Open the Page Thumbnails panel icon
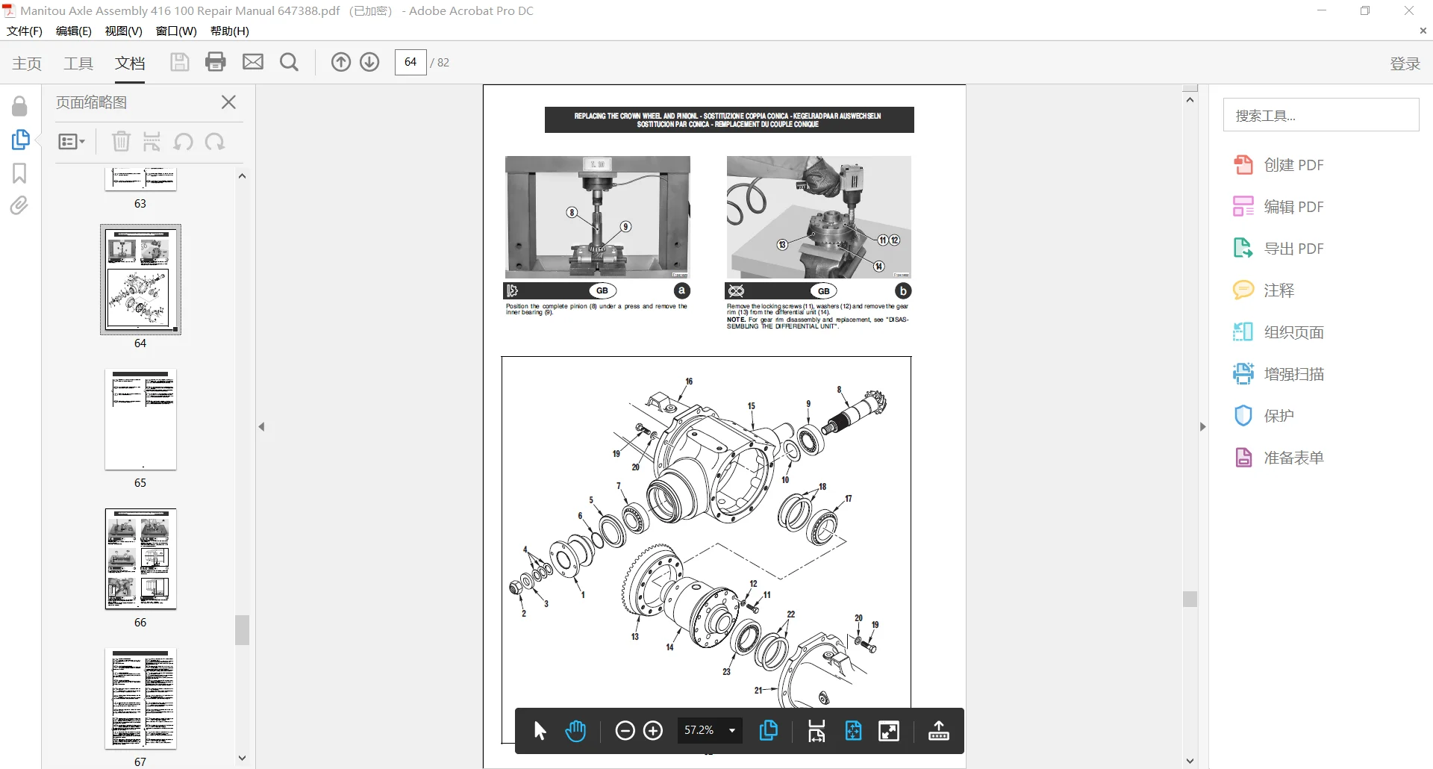The height and width of the screenshot is (769, 1433). tap(20, 140)
